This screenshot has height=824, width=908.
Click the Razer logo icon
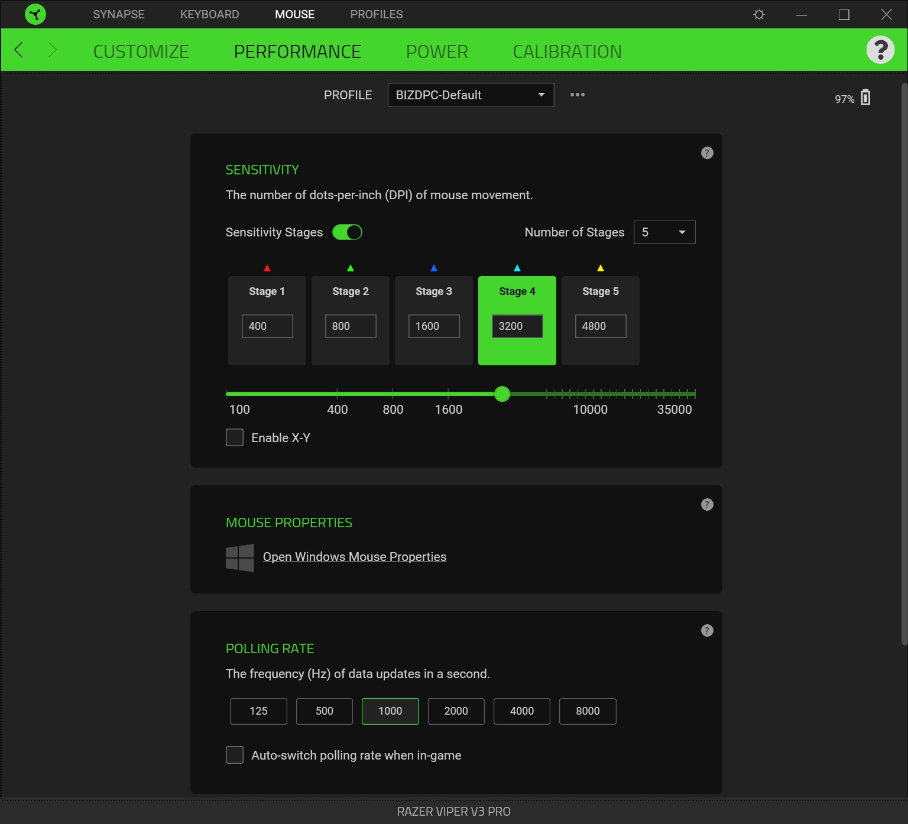(35, 14)
